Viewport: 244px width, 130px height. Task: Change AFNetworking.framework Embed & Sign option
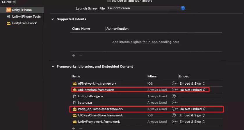tap(192, 83)
